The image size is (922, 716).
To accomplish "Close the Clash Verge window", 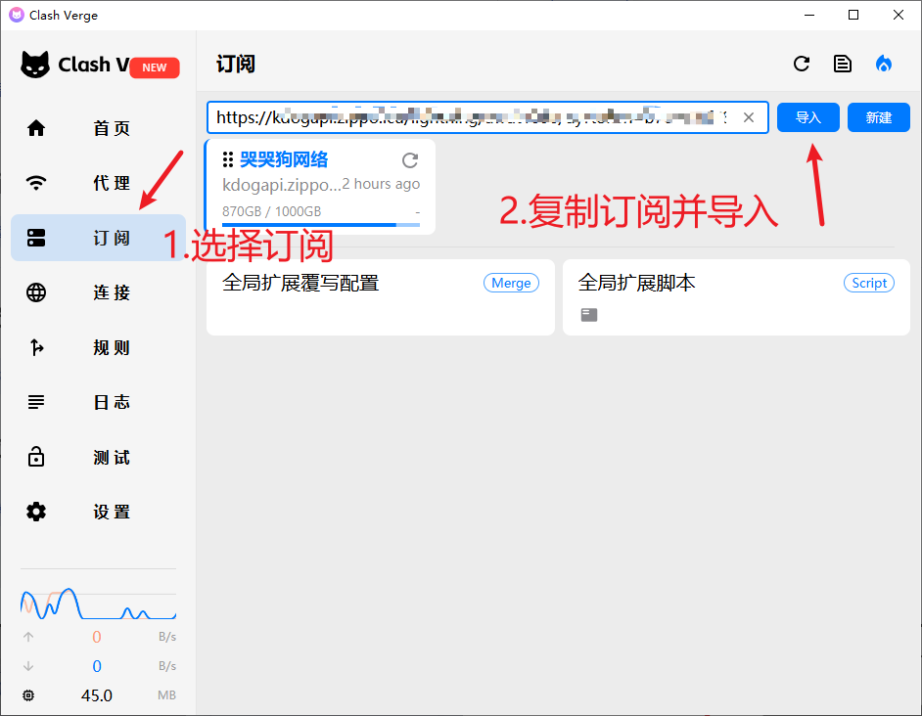I will click(x=898, y=15).
